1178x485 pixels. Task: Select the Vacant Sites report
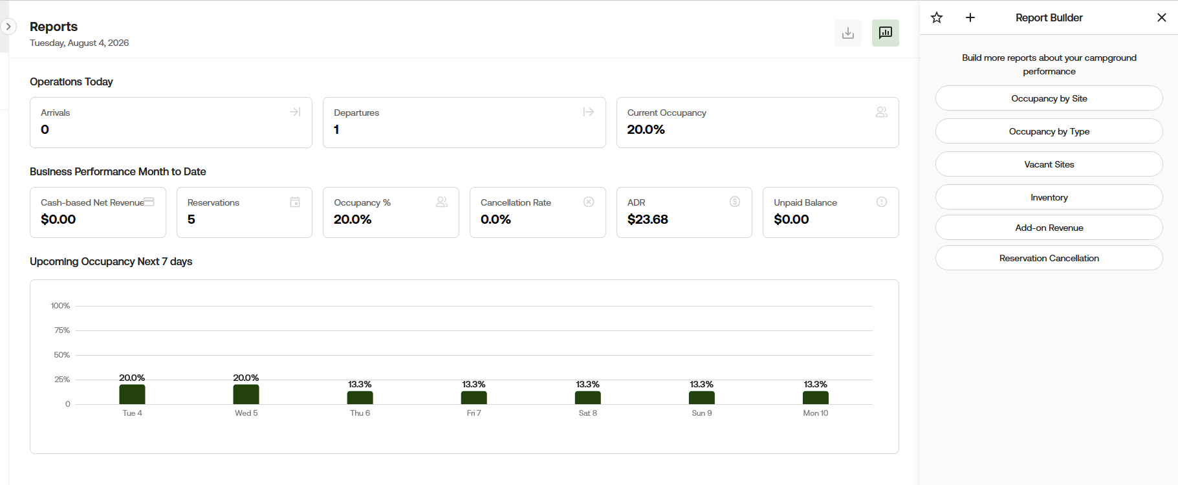1049,164
